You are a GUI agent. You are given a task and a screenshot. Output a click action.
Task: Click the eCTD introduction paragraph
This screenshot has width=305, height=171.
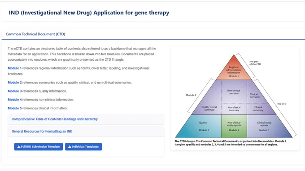click(x=82, y=54)
